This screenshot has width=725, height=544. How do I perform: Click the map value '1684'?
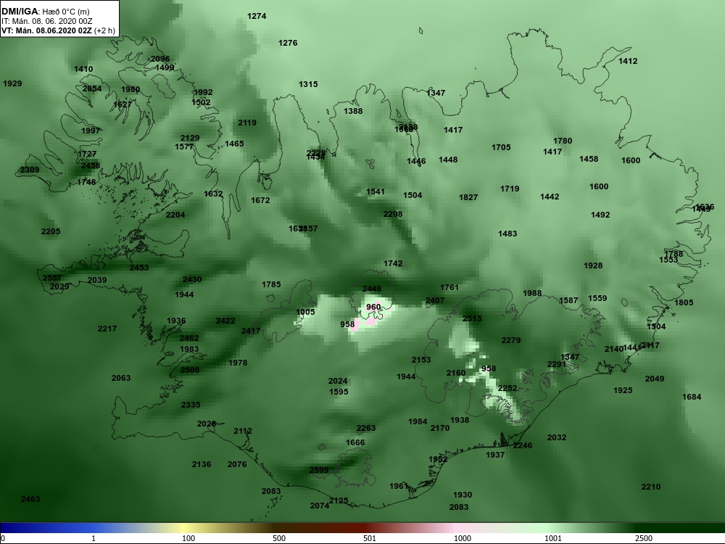pos(691,397)
